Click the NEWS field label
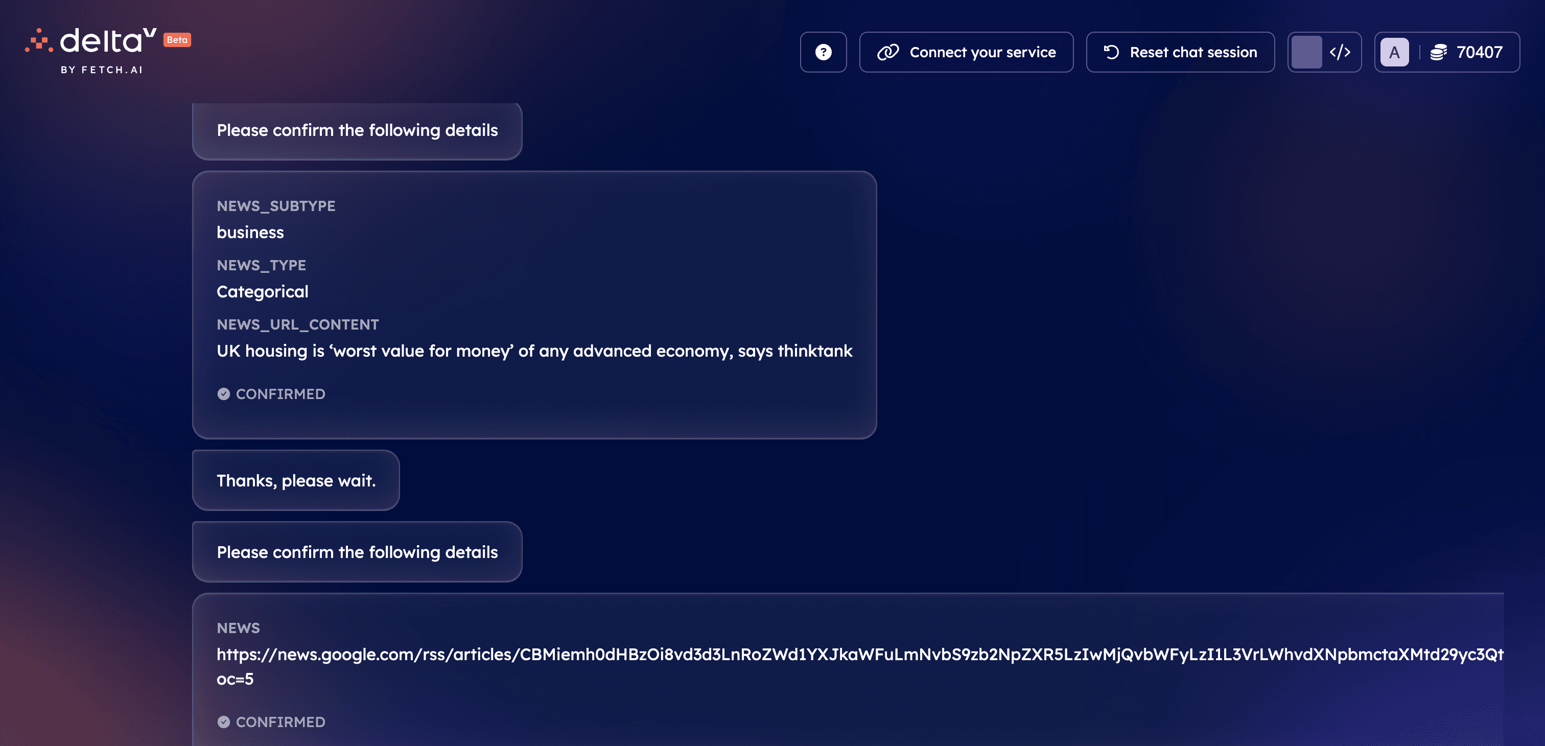Screen dimensions: 1545x746 coord(238,628)
